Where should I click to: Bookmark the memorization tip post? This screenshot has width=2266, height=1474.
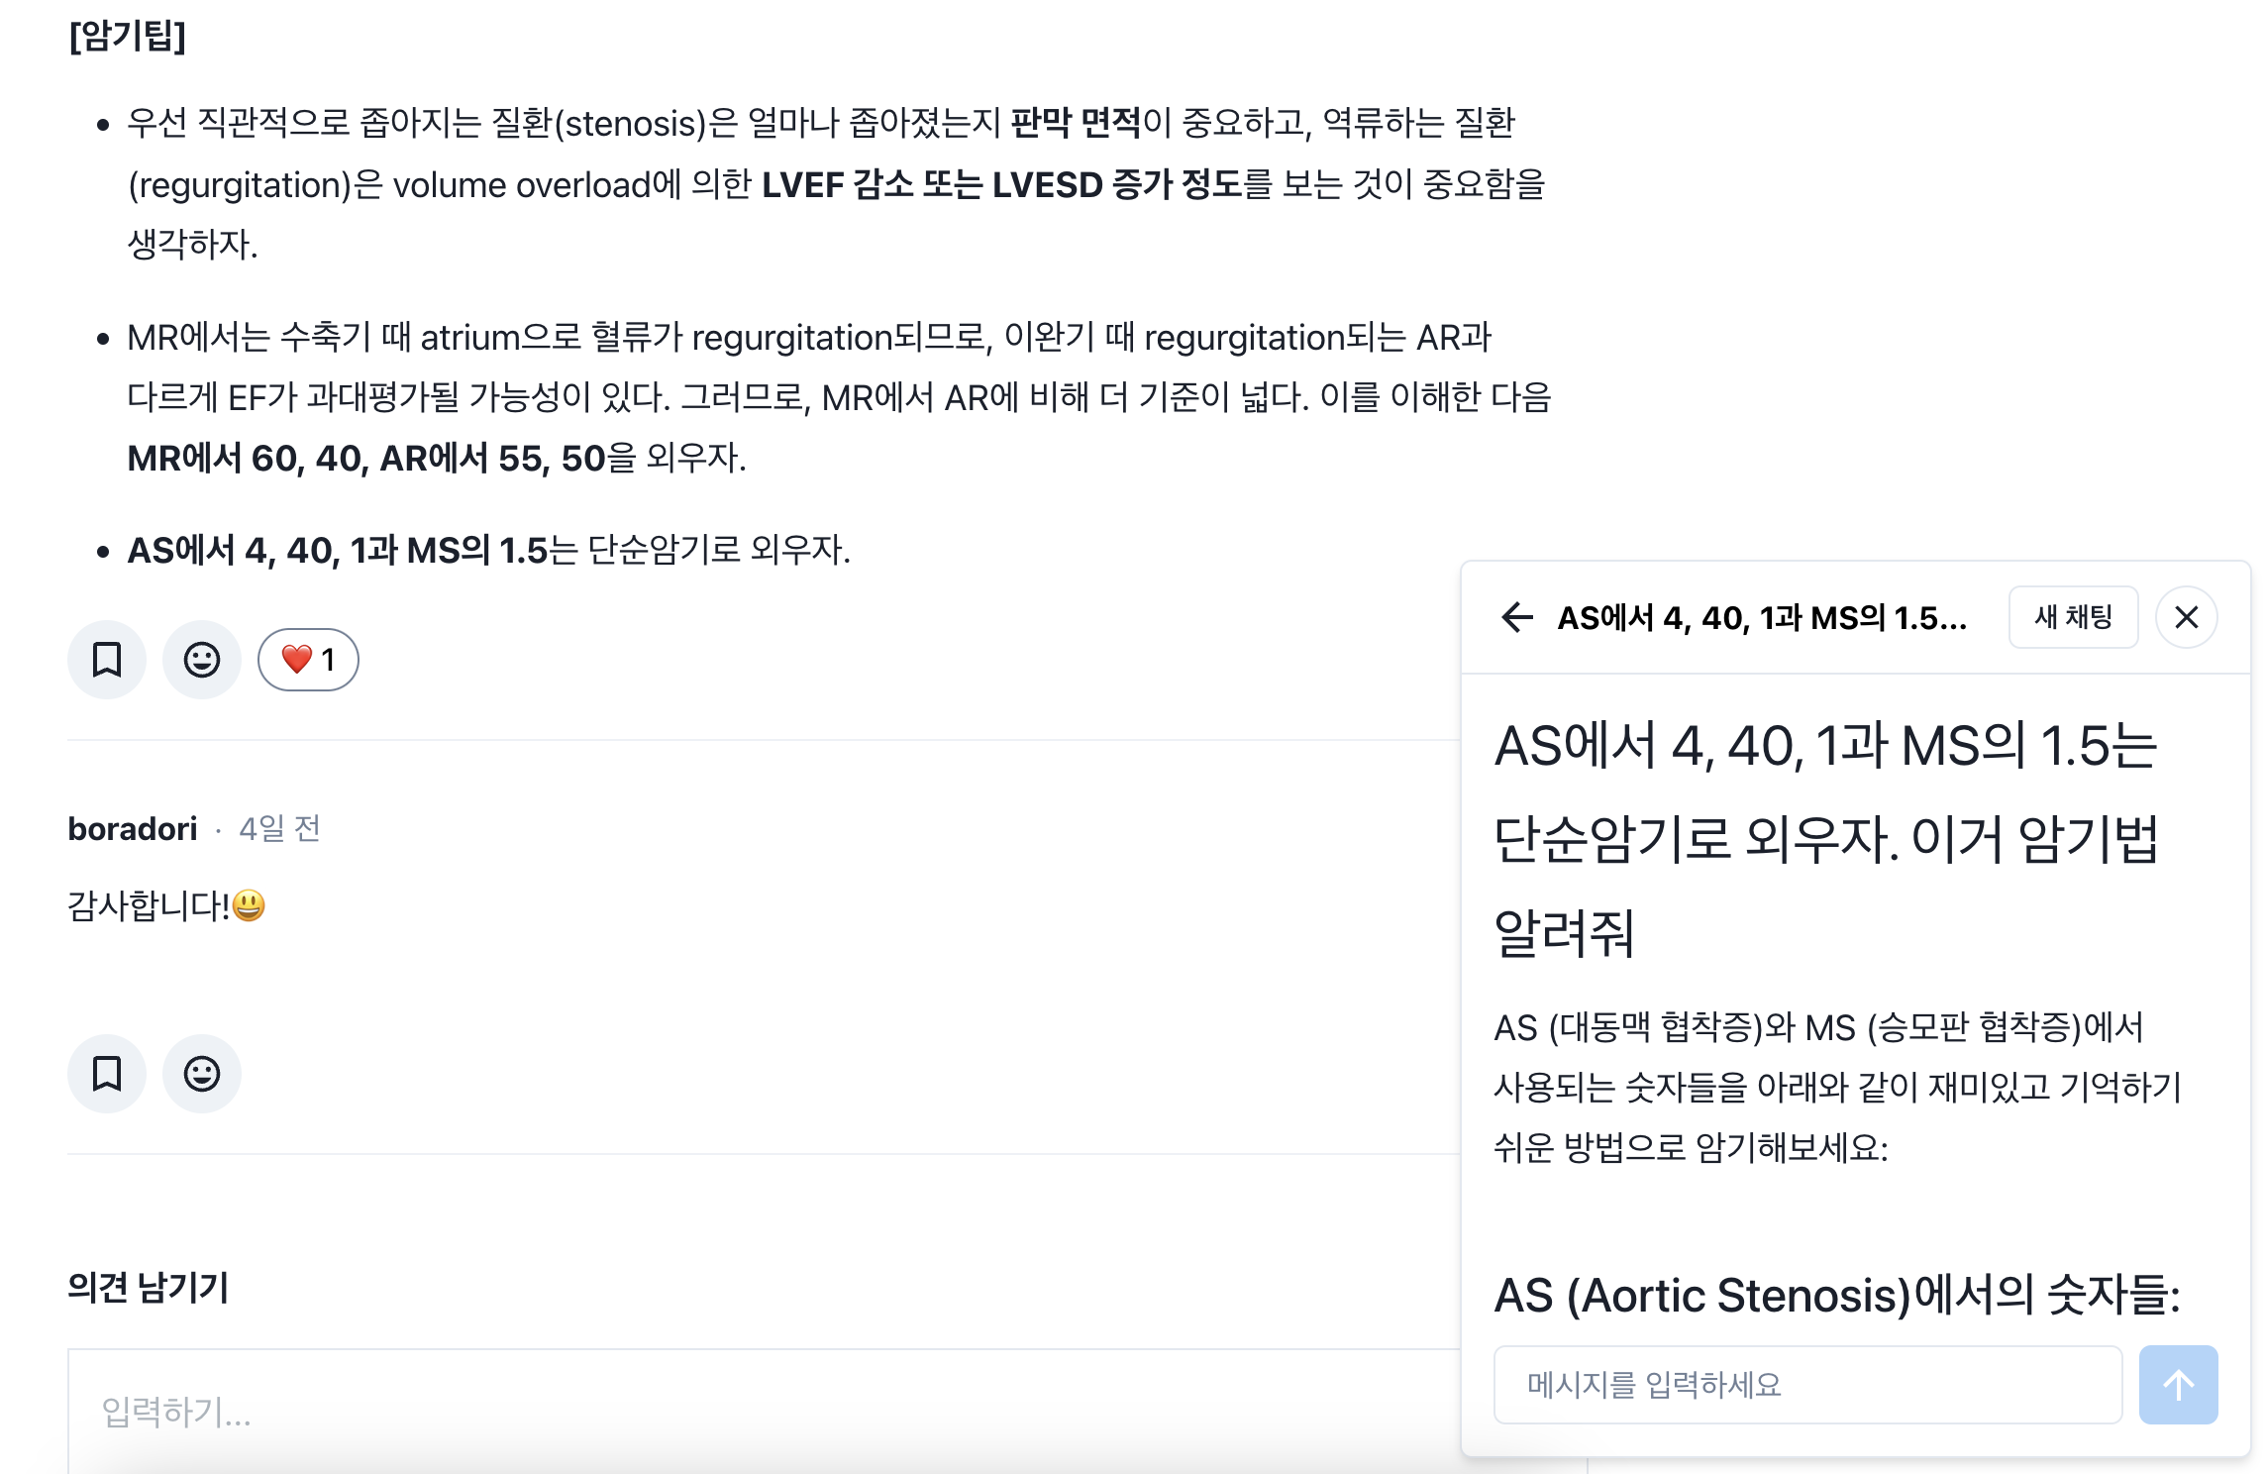point(107,660)
